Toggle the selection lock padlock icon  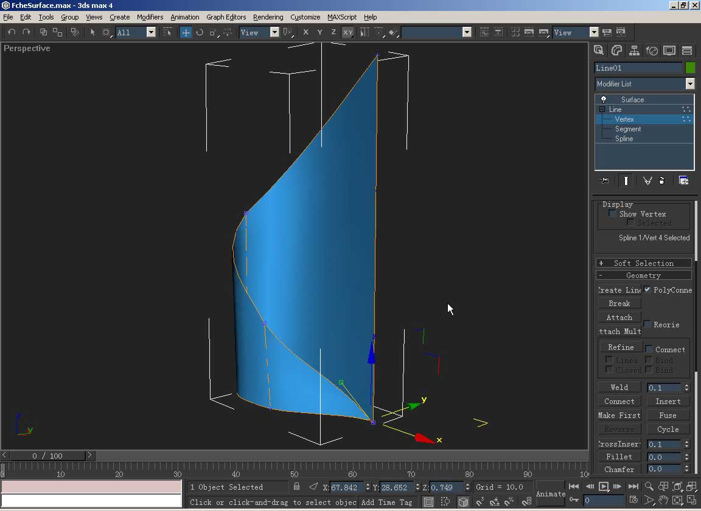[296, 487]
